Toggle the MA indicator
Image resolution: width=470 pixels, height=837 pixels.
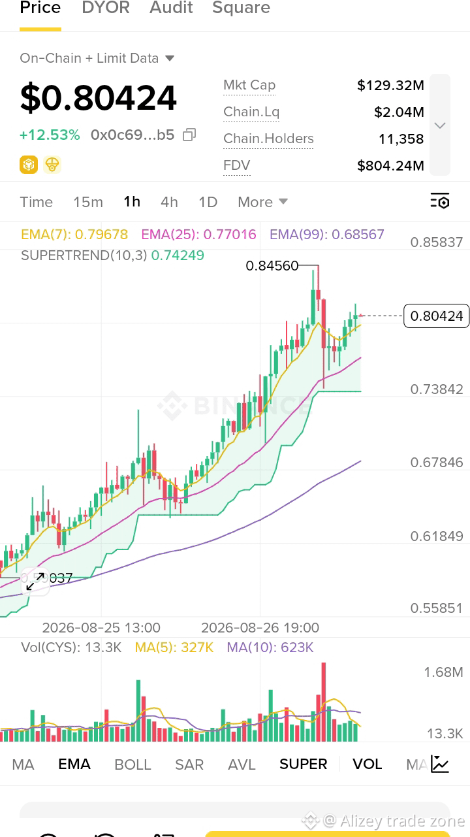[x=23, y=764]
